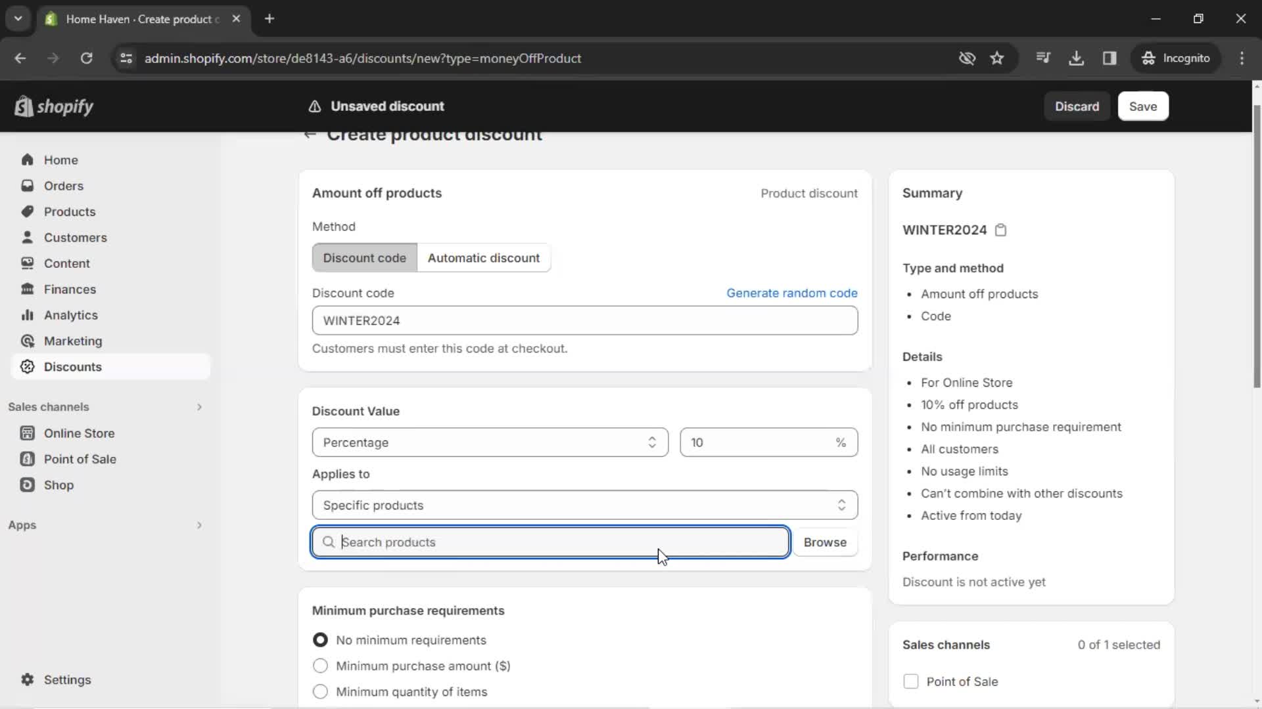
Task: Open Settings gear icon
Action: [27, 679]
